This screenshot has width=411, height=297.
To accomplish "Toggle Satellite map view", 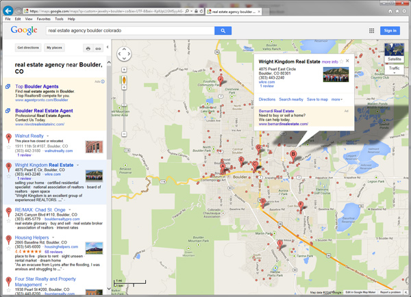I will pyautogui.click(x=395, y=53).
